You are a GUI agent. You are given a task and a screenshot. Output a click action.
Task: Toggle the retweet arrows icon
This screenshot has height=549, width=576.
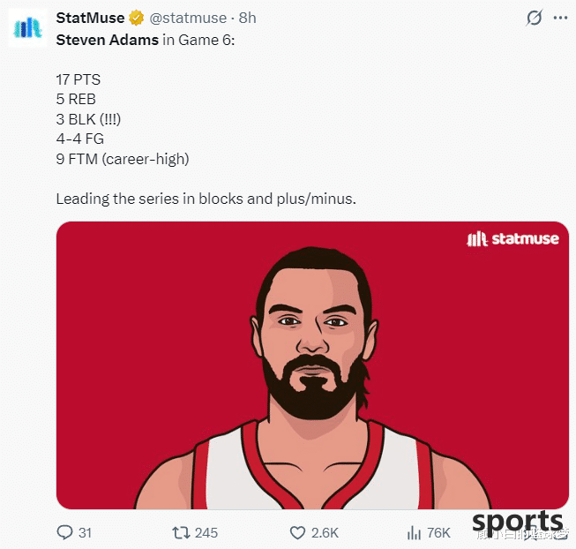181,532
